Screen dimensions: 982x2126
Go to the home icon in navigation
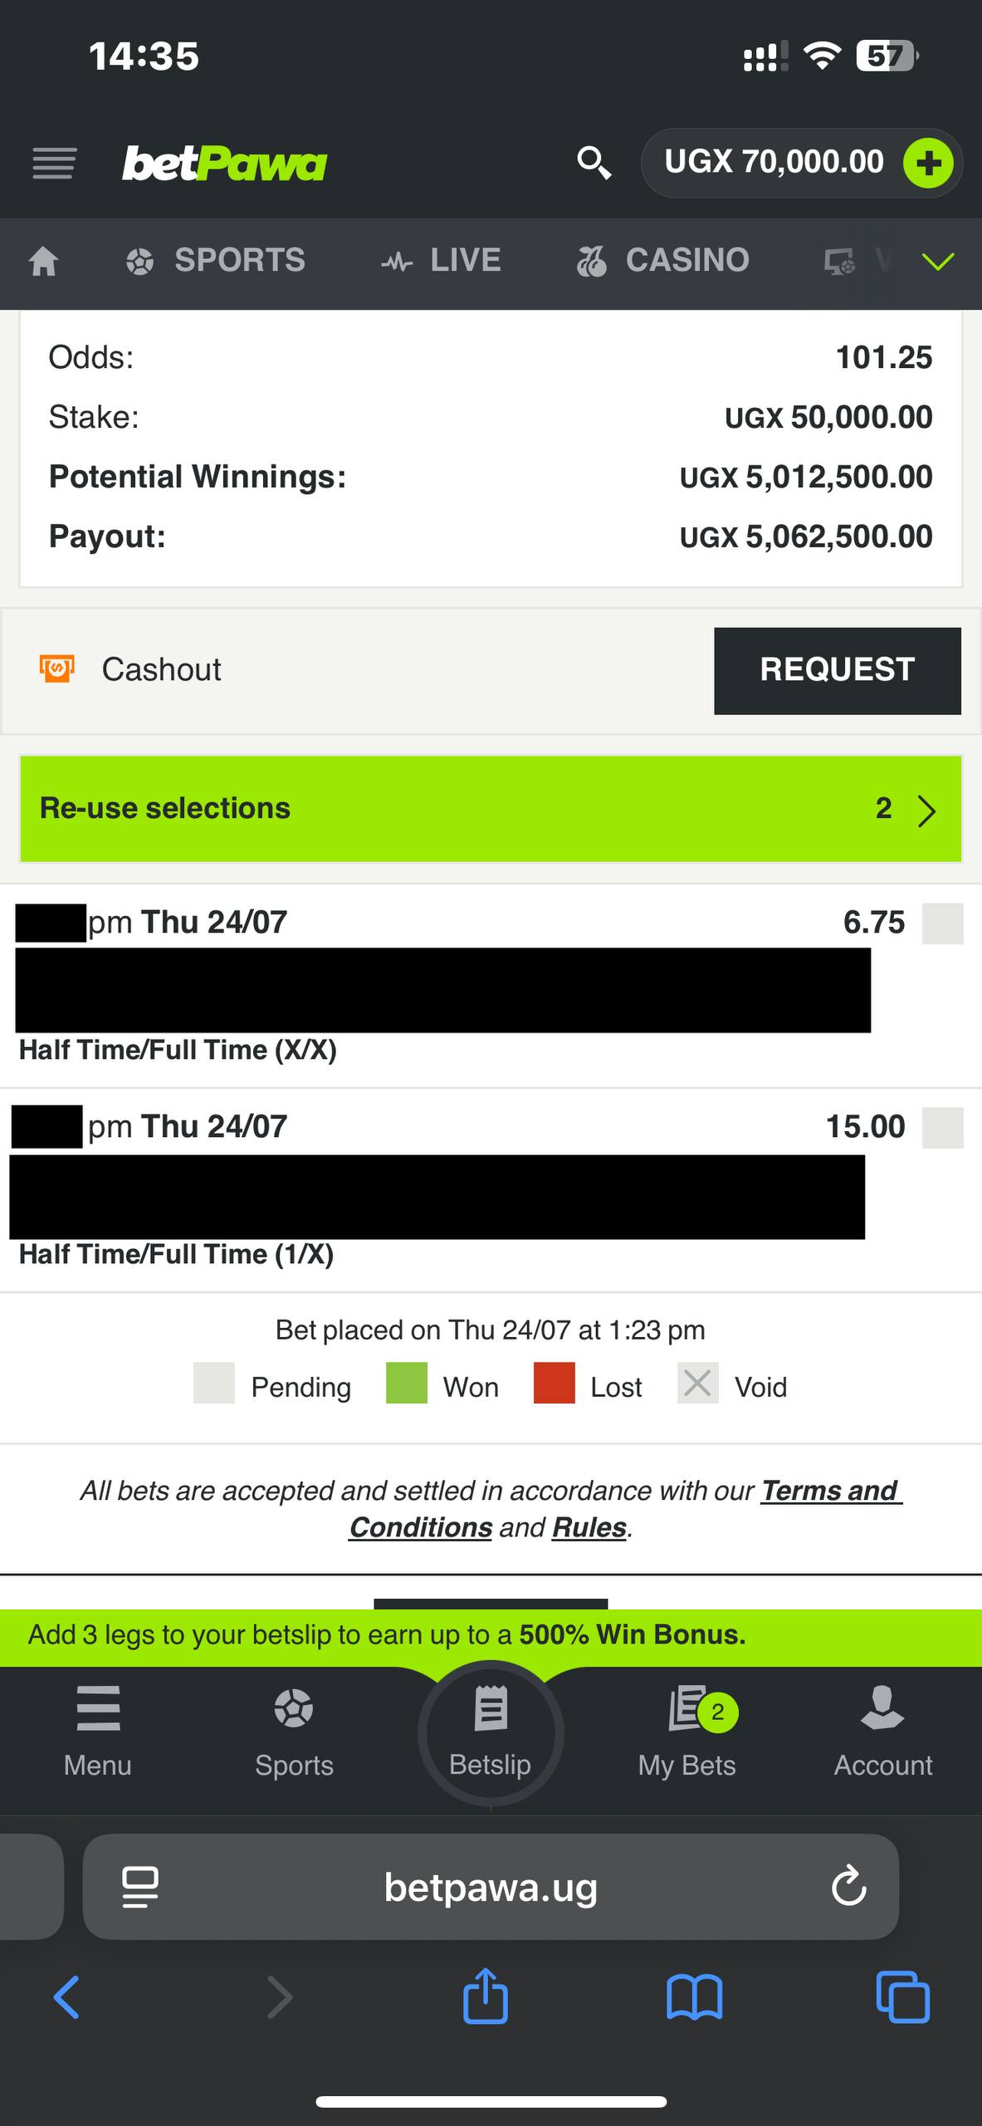coord(43,262)
